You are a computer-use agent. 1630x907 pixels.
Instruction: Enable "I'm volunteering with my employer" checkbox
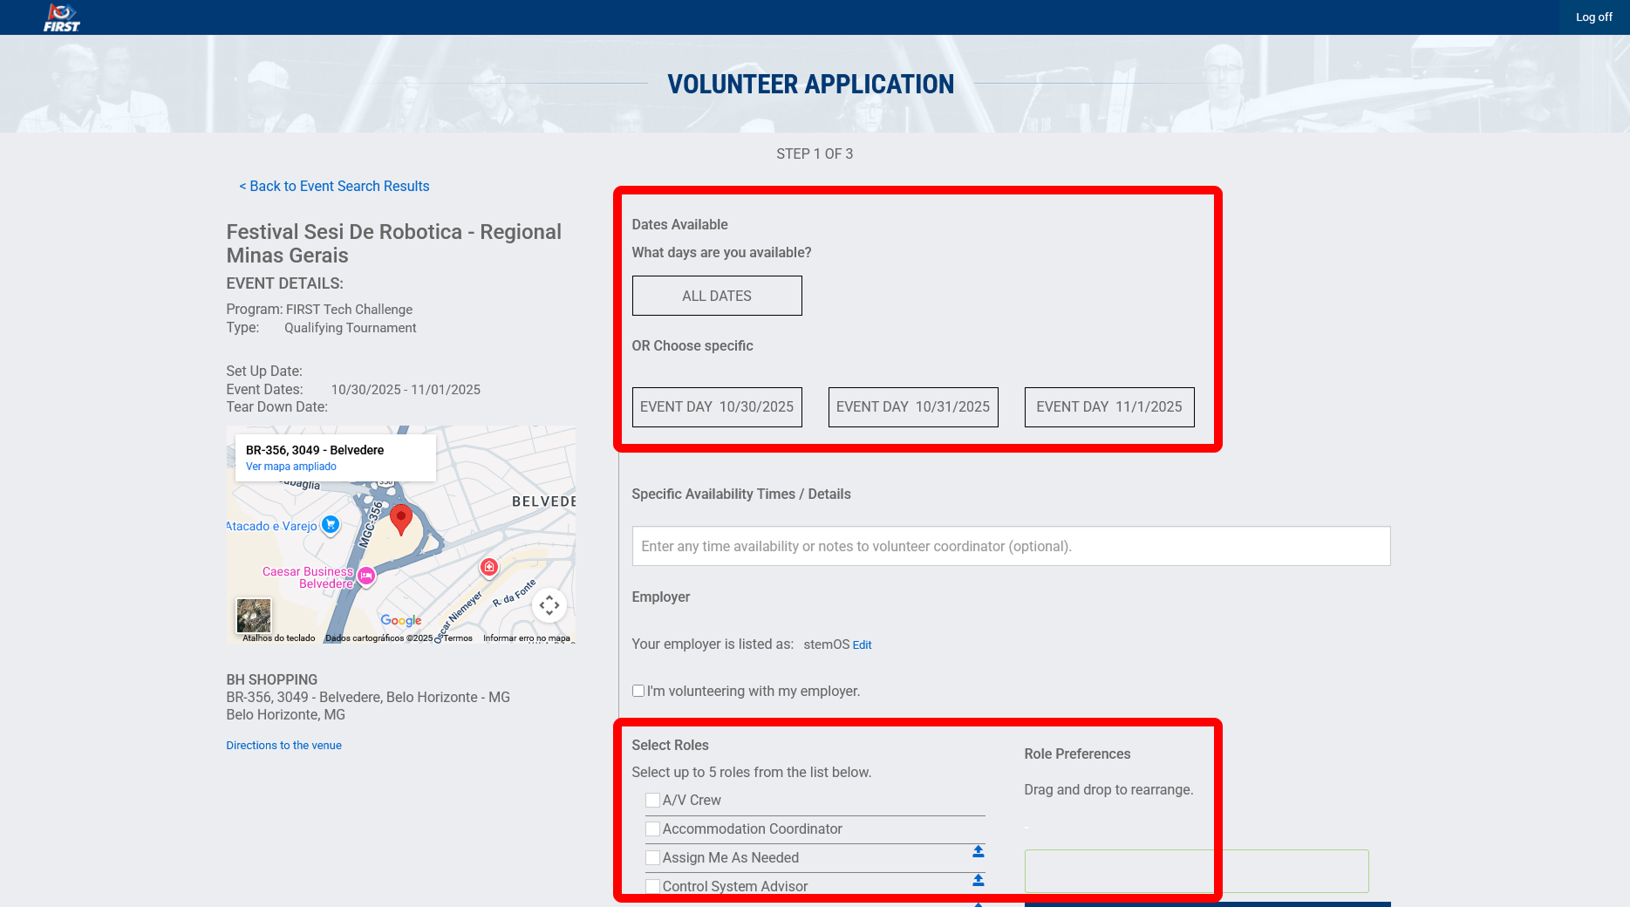point(638,691)
